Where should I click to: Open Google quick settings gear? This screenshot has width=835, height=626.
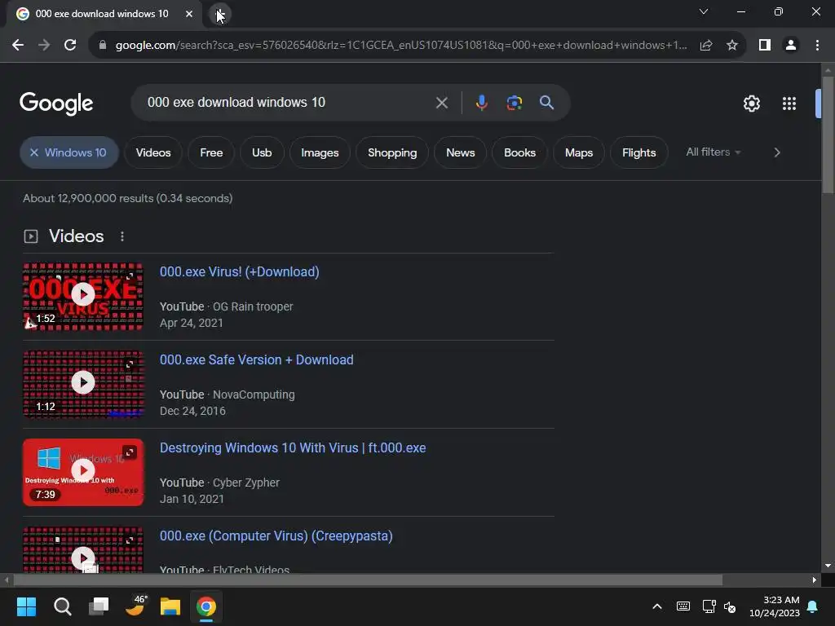(751, 104)
